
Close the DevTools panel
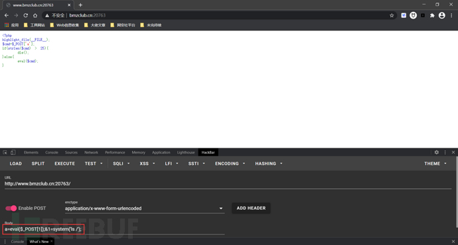click(453, 152)
